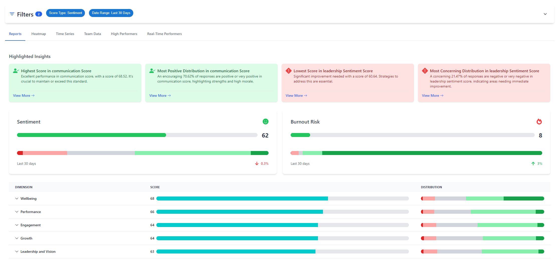Click the Score Type: Sentiment filter chip
Screen dimensions: 556x272
pyautogui.click(x=65, y=13)
